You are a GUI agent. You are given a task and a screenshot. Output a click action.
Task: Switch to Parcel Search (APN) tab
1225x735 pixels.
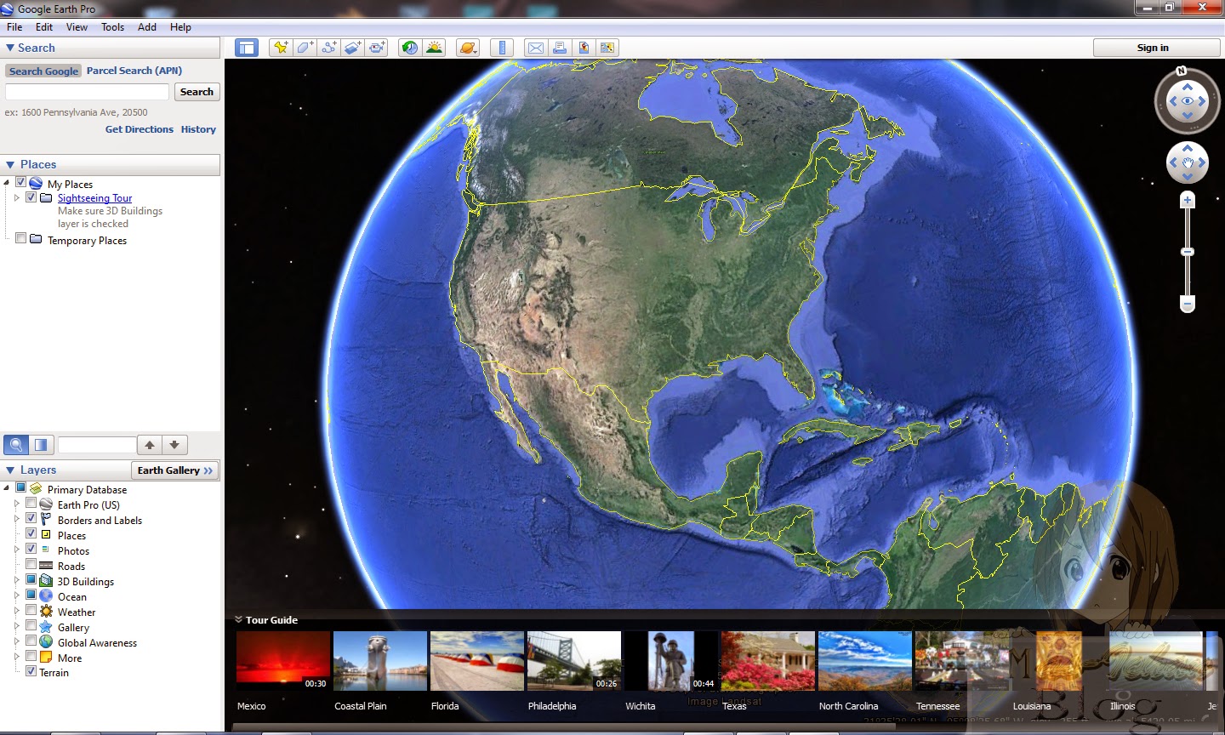point(134,71)
